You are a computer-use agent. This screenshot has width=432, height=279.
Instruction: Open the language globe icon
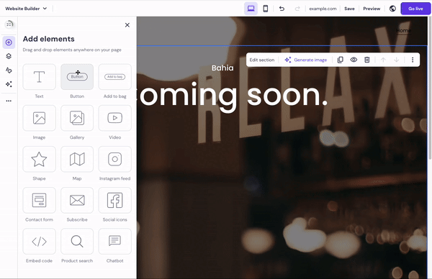coord(392,9)
